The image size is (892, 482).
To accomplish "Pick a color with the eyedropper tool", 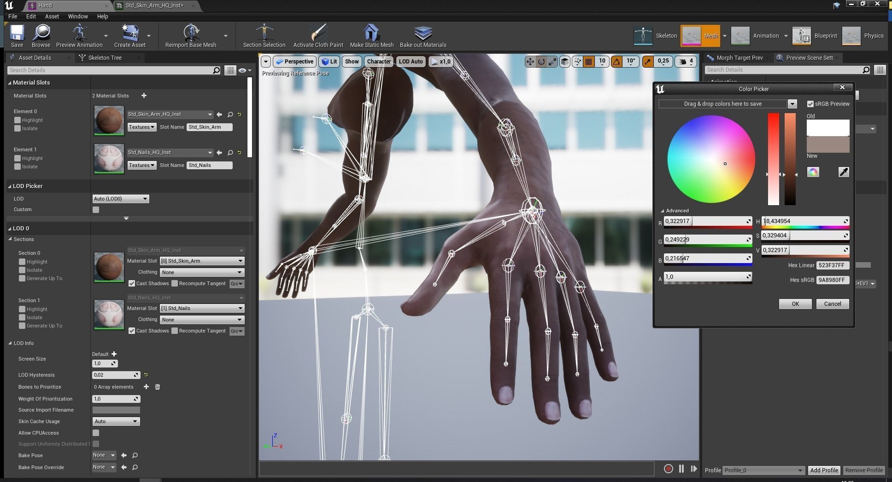I will (x=844, y=172).
